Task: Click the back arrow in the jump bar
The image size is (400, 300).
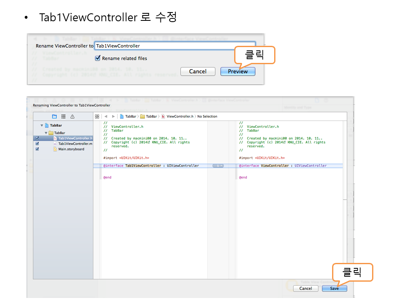Action: click(106, 117)
